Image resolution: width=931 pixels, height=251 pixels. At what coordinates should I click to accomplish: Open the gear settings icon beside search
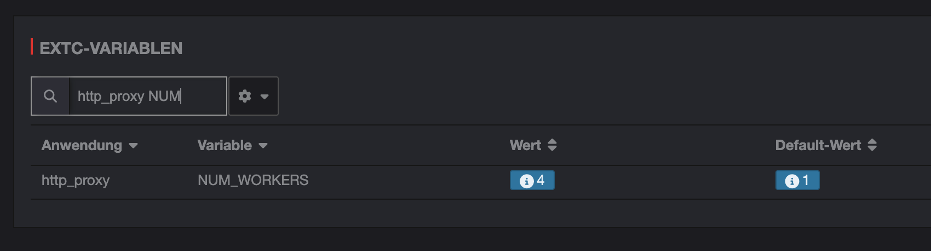click(x=245, y=96)
